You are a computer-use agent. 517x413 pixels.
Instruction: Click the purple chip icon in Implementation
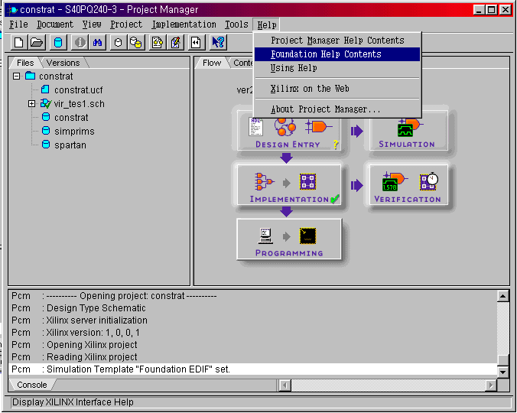coord(307,181)
